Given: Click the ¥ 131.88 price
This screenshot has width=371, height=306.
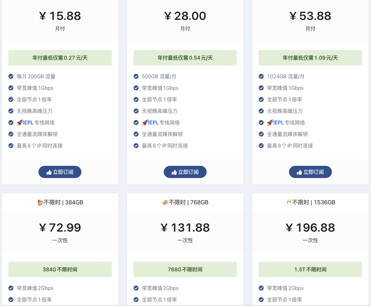Looking at the screenshot, I should (x=185, y=228).
